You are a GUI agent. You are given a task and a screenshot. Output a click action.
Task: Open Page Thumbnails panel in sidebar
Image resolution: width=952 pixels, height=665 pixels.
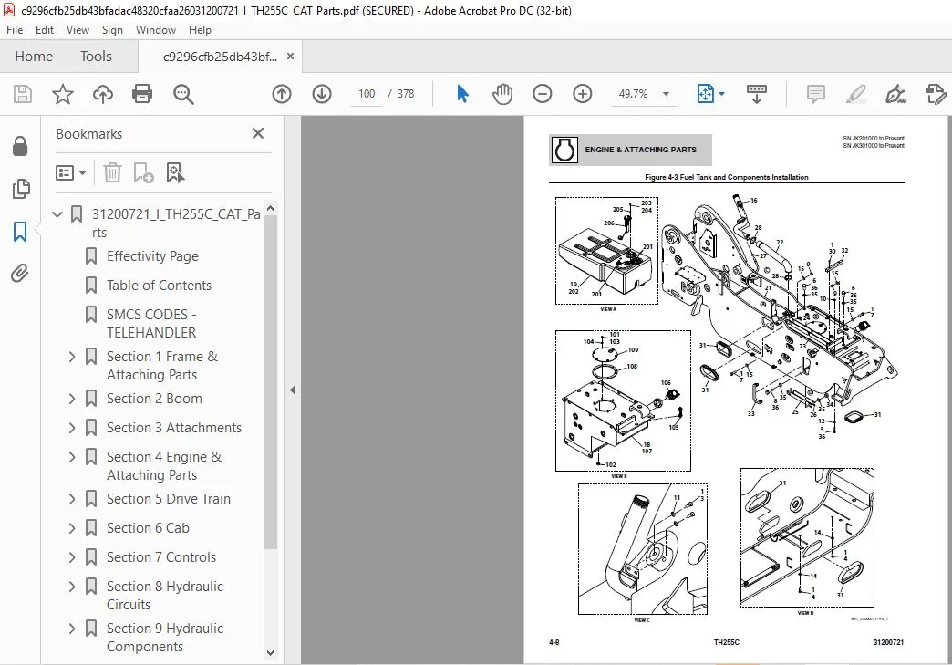[20, 189]
